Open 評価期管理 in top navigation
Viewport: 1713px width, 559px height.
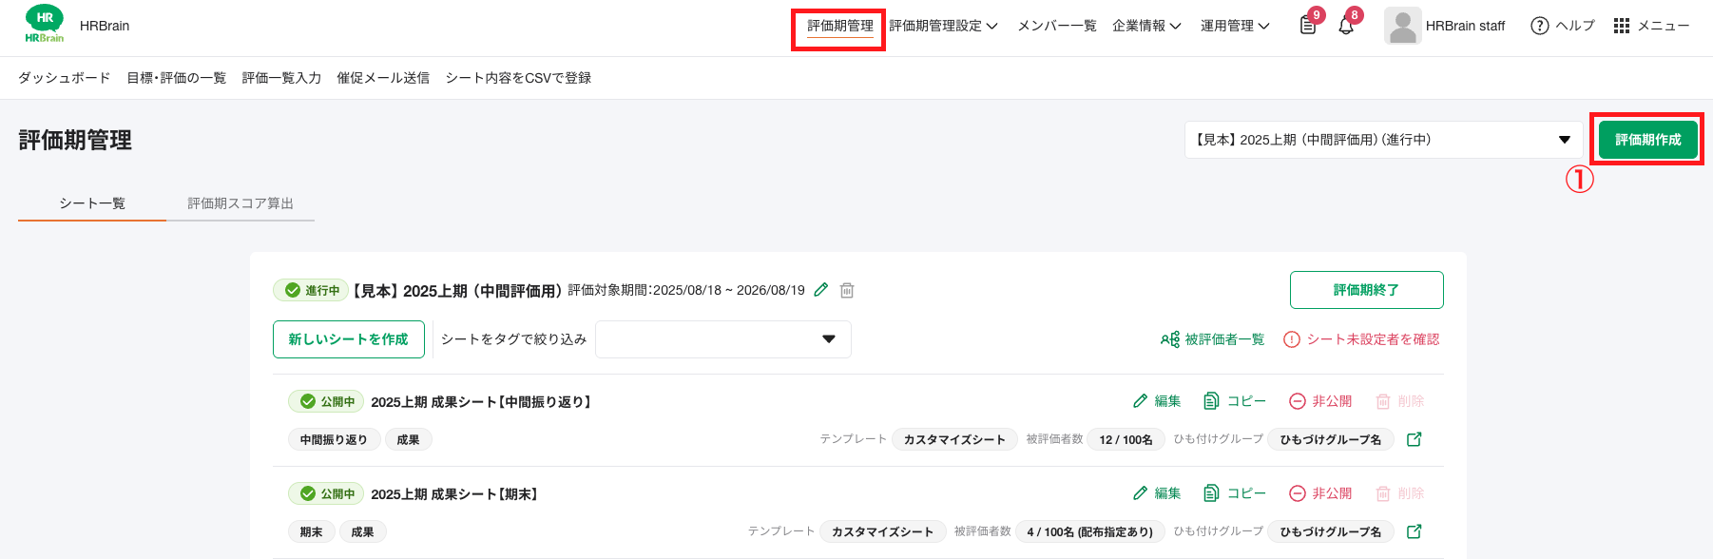pyautogui.click(x=839, y=26)
